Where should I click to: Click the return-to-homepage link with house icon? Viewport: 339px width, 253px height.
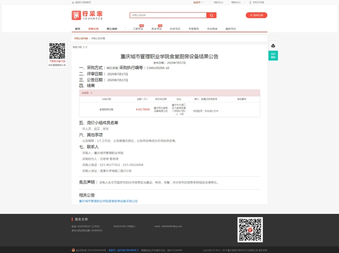pos(81,2)
